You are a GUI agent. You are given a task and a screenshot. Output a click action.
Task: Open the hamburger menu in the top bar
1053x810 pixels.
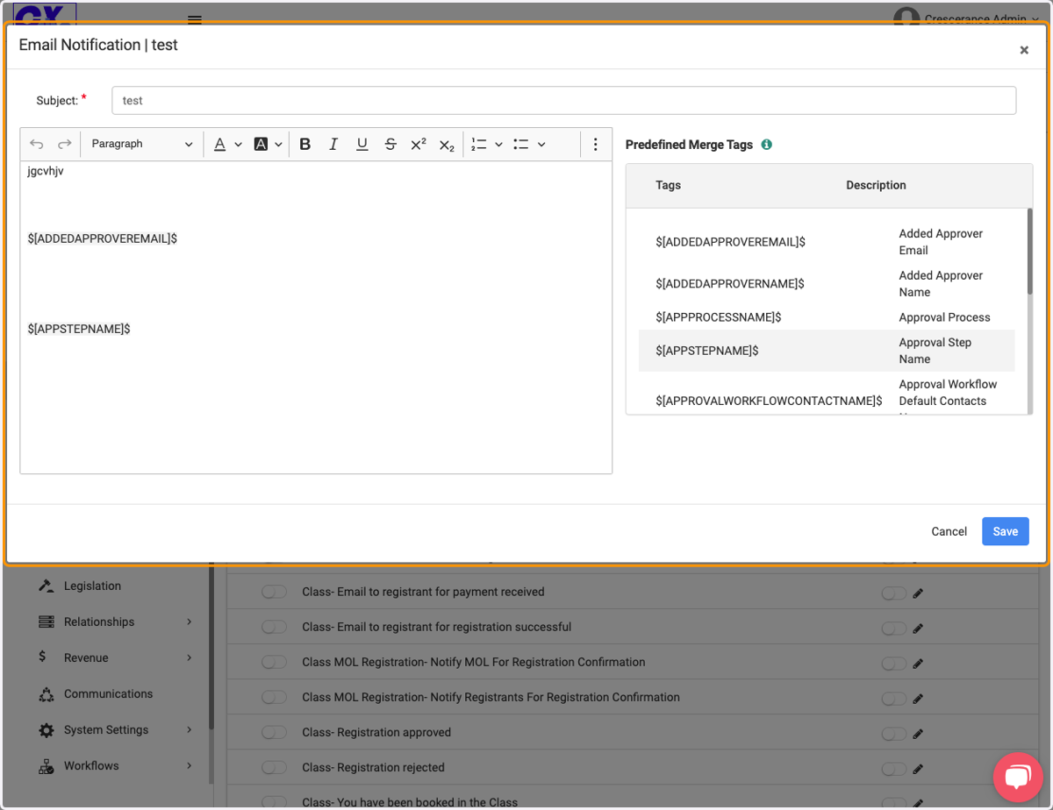[x=195, y=19]
